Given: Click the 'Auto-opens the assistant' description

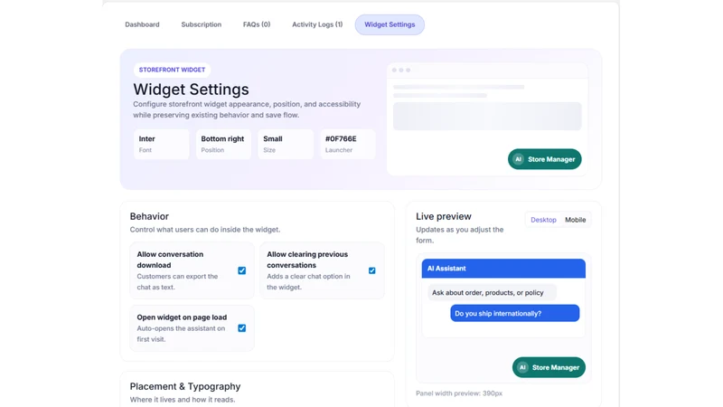Looking at the screenshot, I should click(x=181, y=334).
